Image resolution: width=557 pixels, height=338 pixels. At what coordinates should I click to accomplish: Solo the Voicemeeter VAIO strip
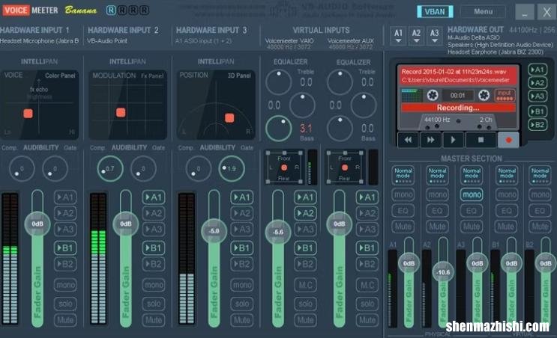click(x=305, y=304)
